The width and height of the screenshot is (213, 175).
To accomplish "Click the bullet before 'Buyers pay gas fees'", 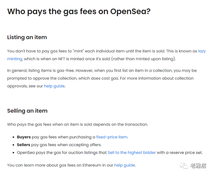I will (x=13, y=137).
